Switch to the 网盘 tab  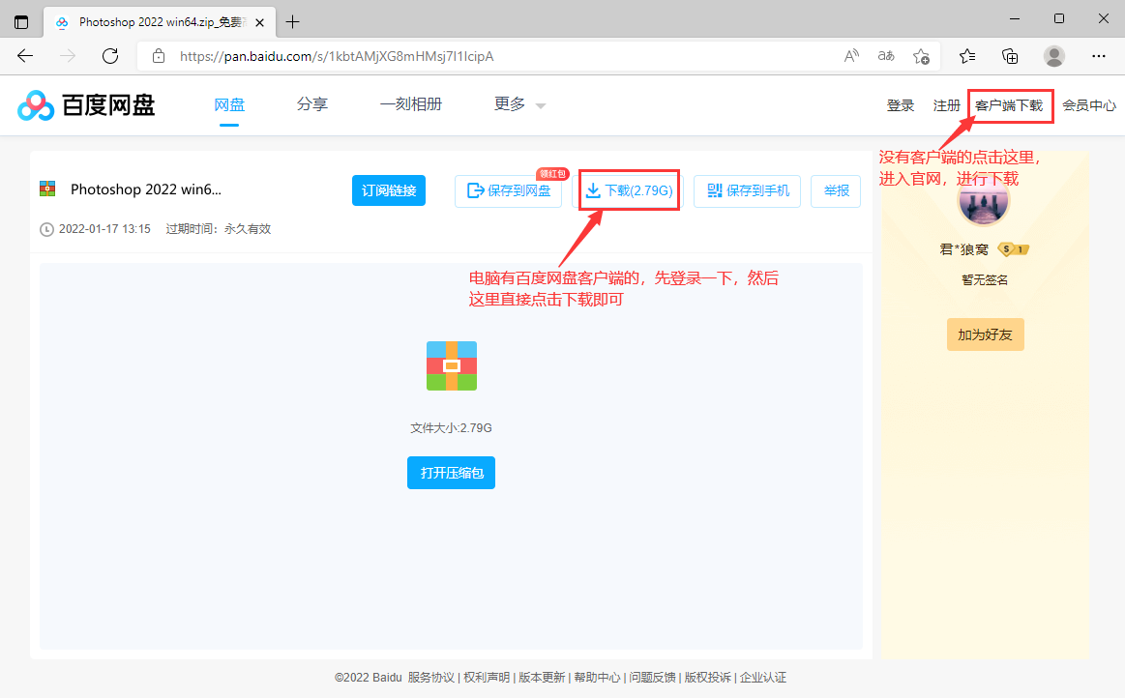(229, 104)
